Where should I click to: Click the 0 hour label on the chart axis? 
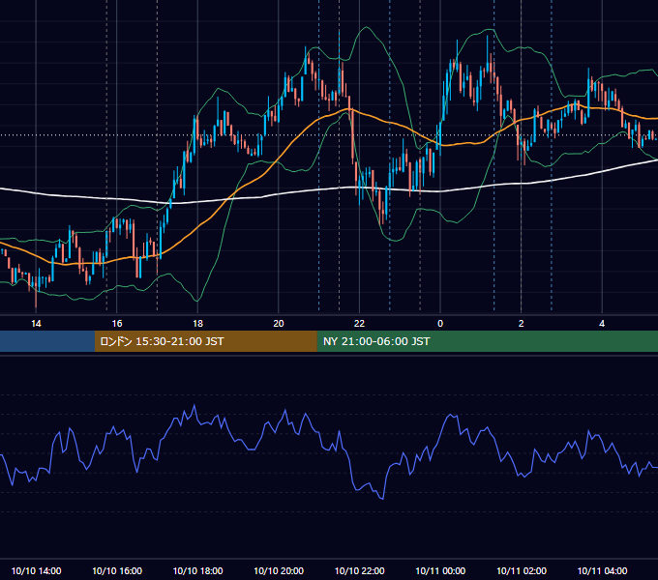(440, 324)
